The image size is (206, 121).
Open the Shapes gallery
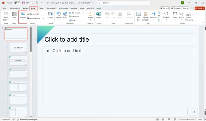click(x=59, y=16)
